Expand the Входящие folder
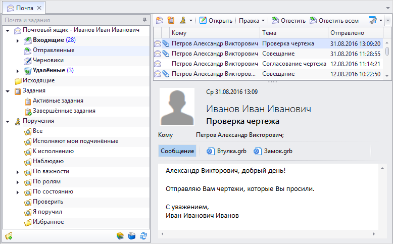Image resolution: width=393 pixels, height=244 pixels. (18, 40)
